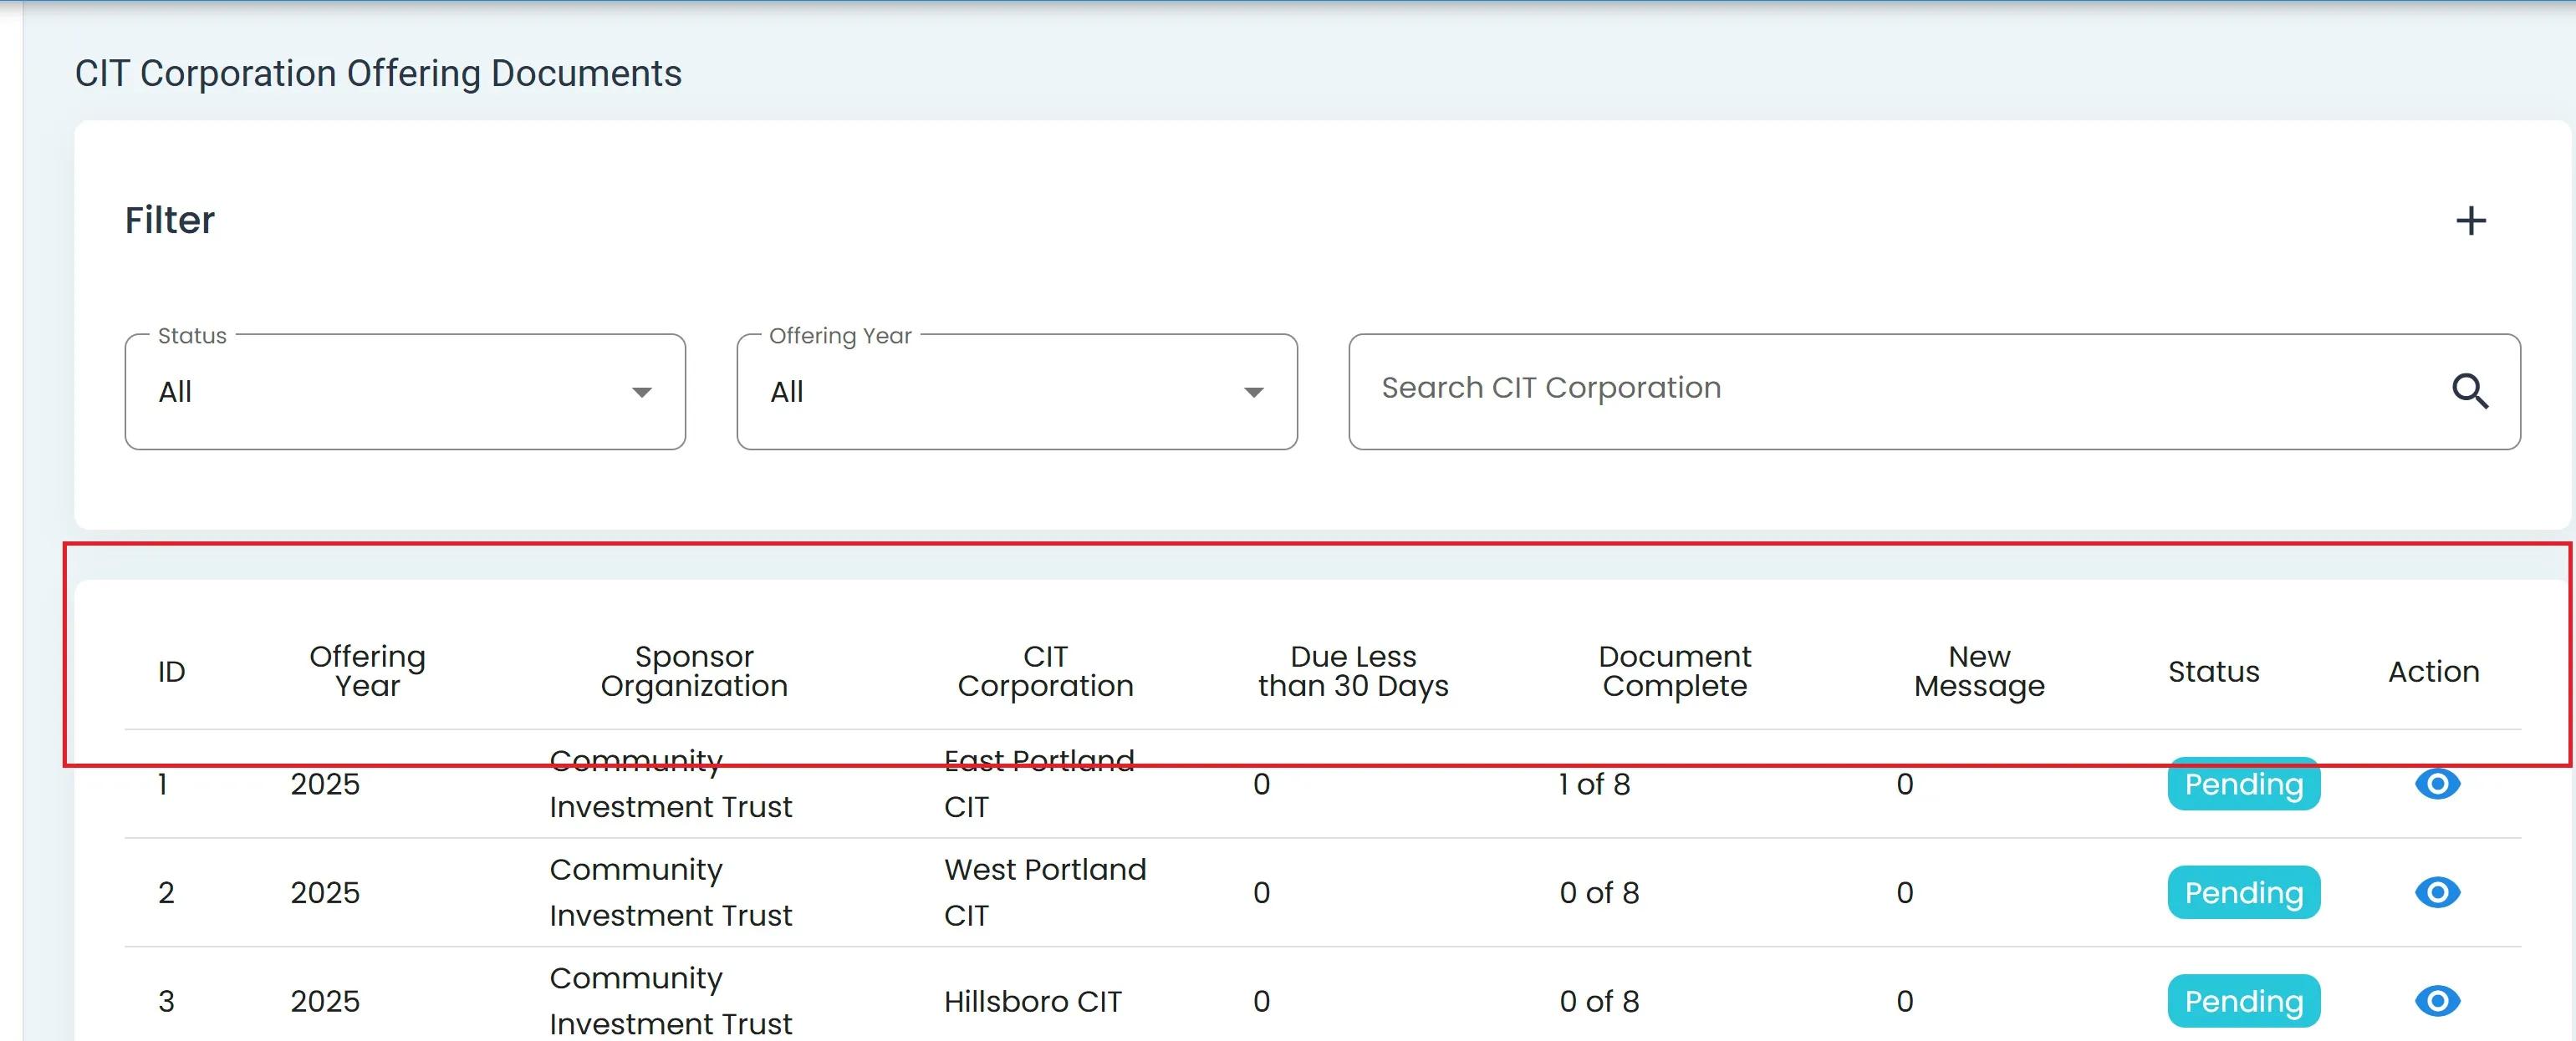Viewport: 2576px width, 1041px height.
Task: Sort by ID column header
Action: [x=172, y=672]
